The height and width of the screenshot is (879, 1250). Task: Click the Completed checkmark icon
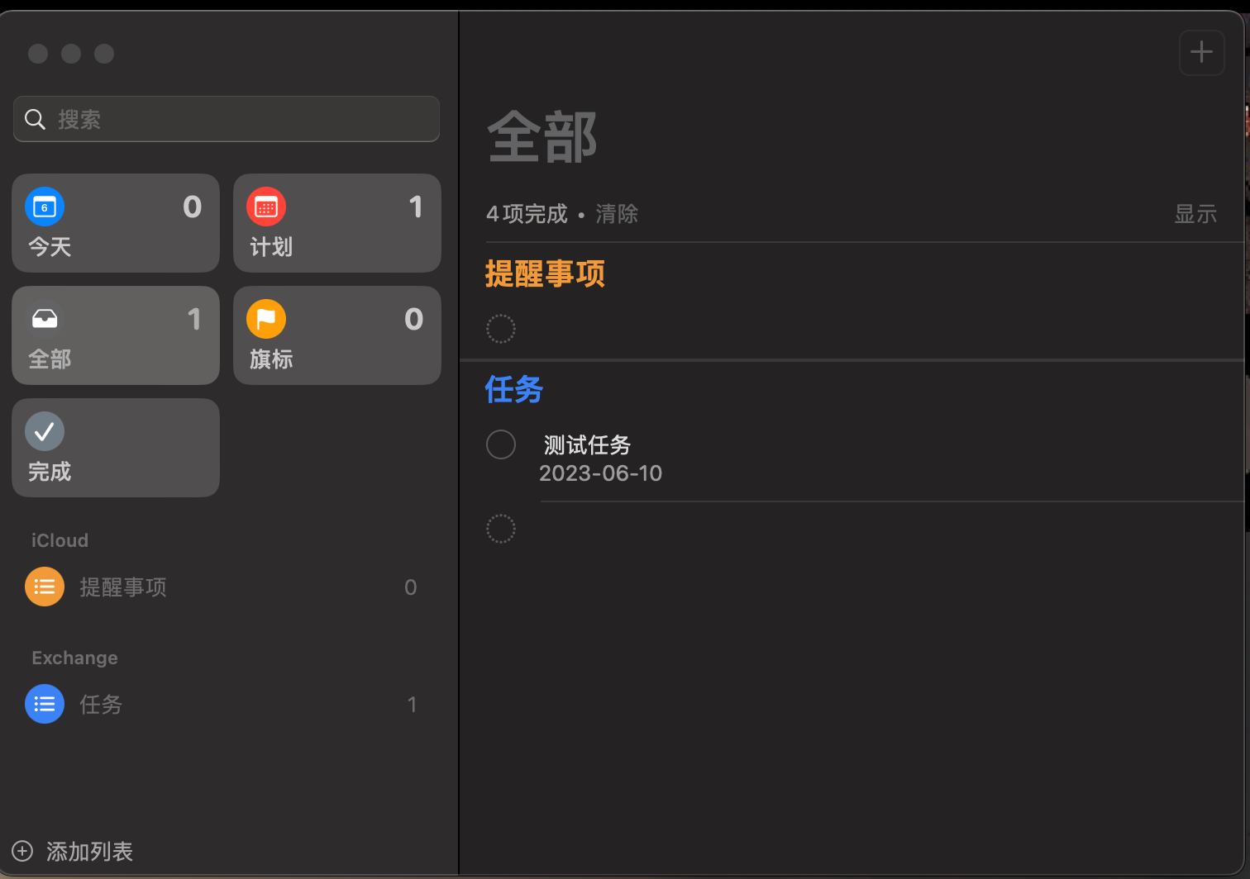coord(45,431)
